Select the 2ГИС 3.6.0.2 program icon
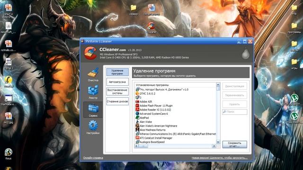Image resolution: width=303 pixels, height=170 pixels. click(x=137, y=93)
